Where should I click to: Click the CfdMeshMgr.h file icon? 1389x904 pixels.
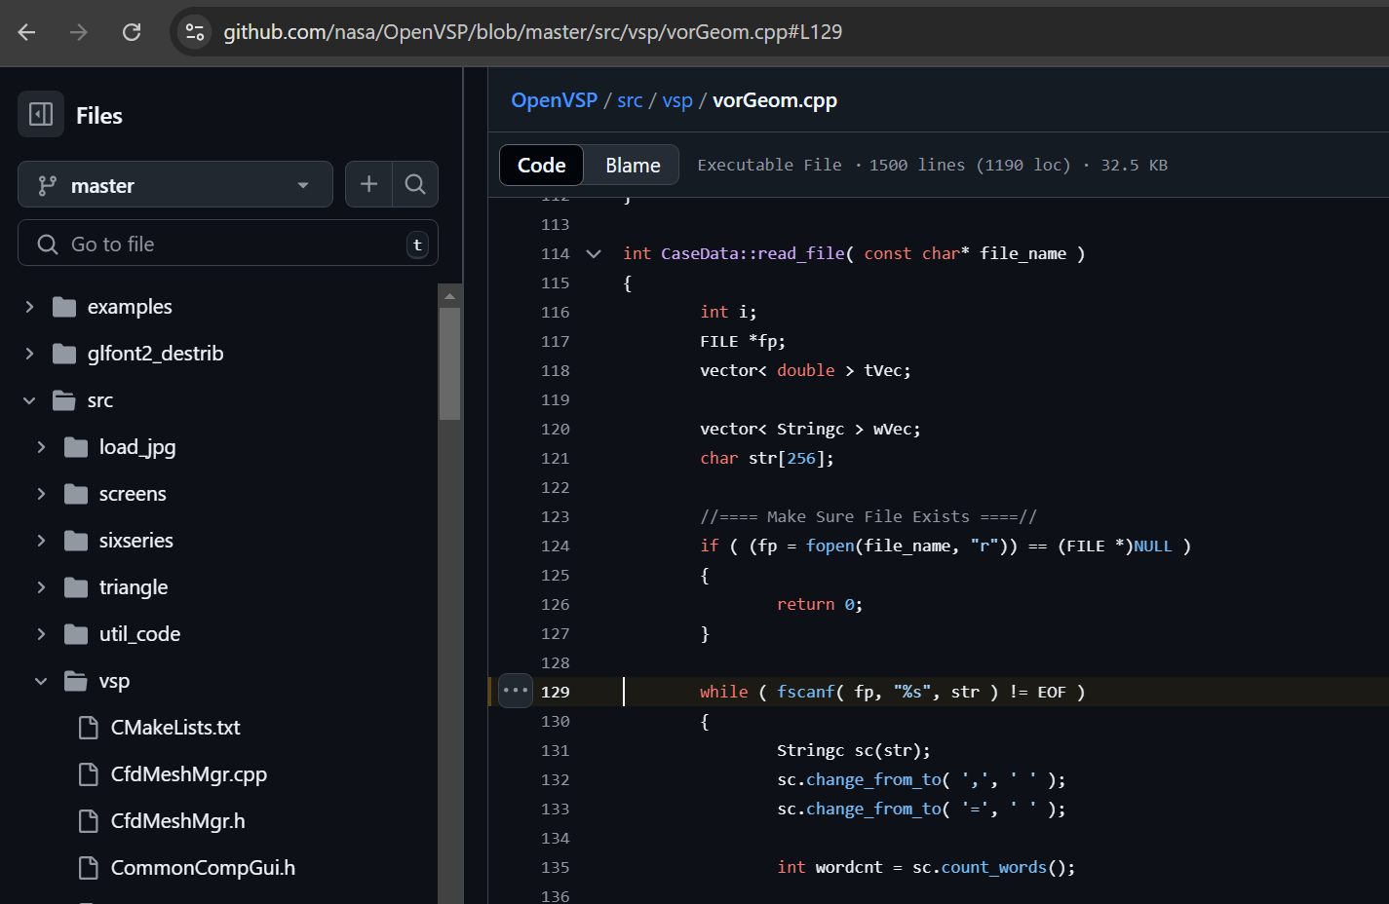click(x=89, y=821)
